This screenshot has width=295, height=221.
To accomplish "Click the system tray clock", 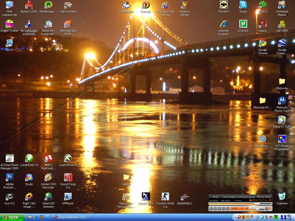I will pyautogui.click(x=286, y=217).
